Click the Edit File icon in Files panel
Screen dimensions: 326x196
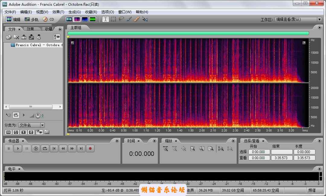tap(39, 37)
